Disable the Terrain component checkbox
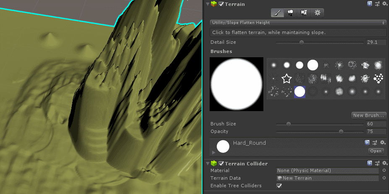389x194 pixels. (x=221, y=4)
